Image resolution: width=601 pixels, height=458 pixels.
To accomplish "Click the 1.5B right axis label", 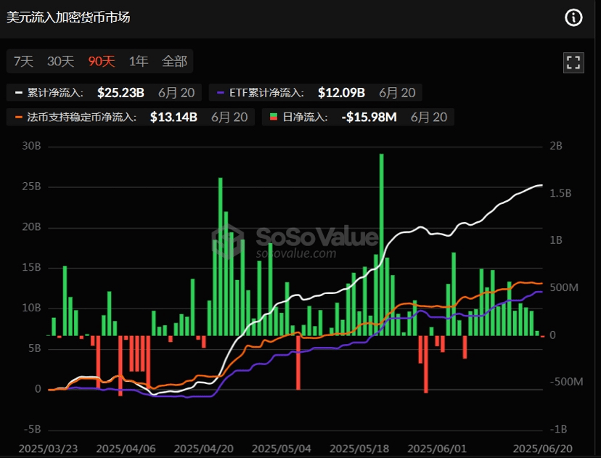I will (x=560, y=193).
